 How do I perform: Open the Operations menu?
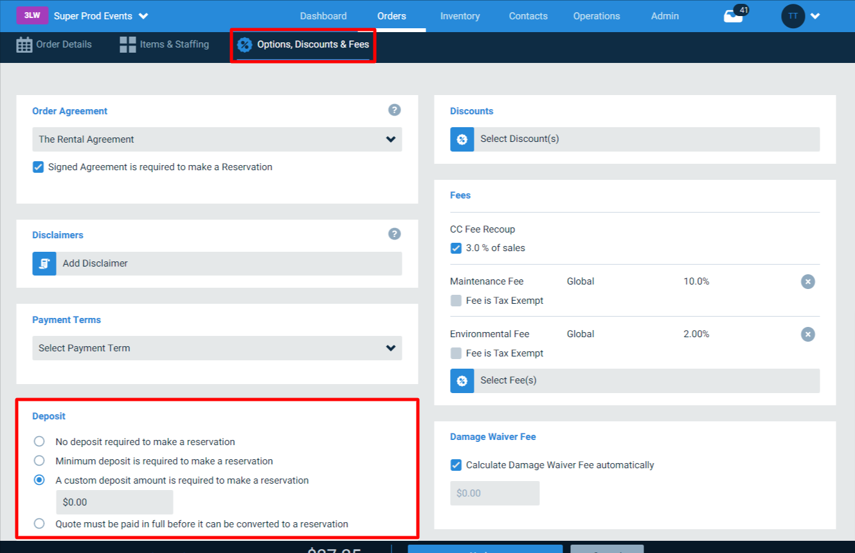click(x=597, y=16)
